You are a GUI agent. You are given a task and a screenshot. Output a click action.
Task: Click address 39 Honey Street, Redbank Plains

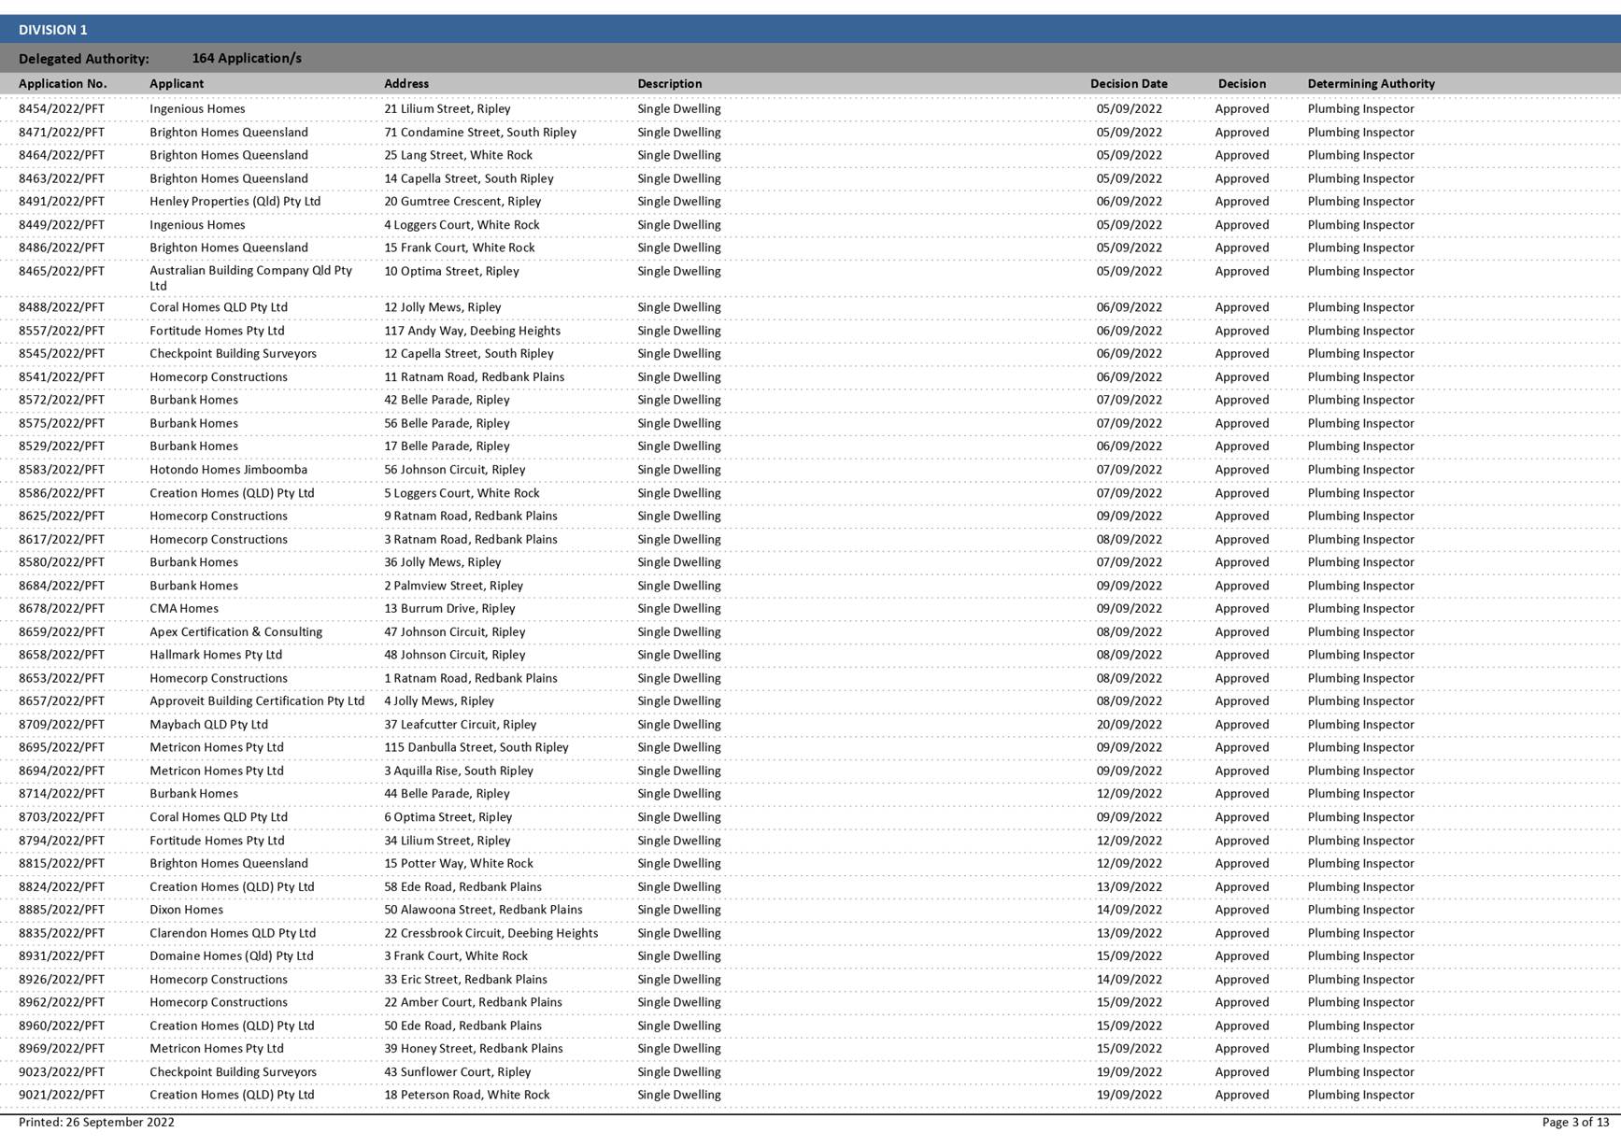click(x=473, y=1048)
